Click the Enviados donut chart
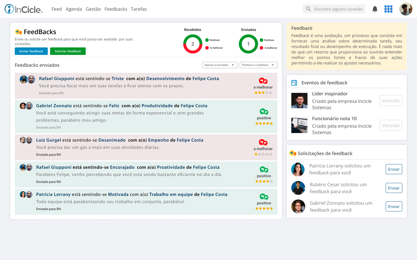Viewport: 417px width, 260px height. 248,44
